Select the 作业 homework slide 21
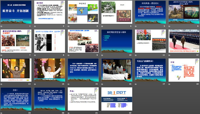The height and width of the screenshot is (114, 200). pos(83,99)
